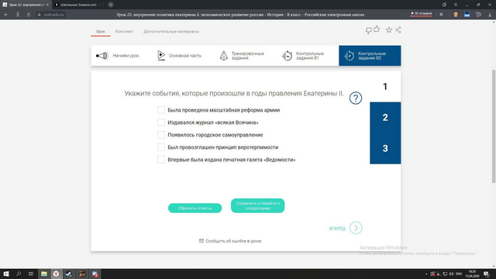Reload the page with refresh icon
The image size is (496, 279).
[29, 15]
